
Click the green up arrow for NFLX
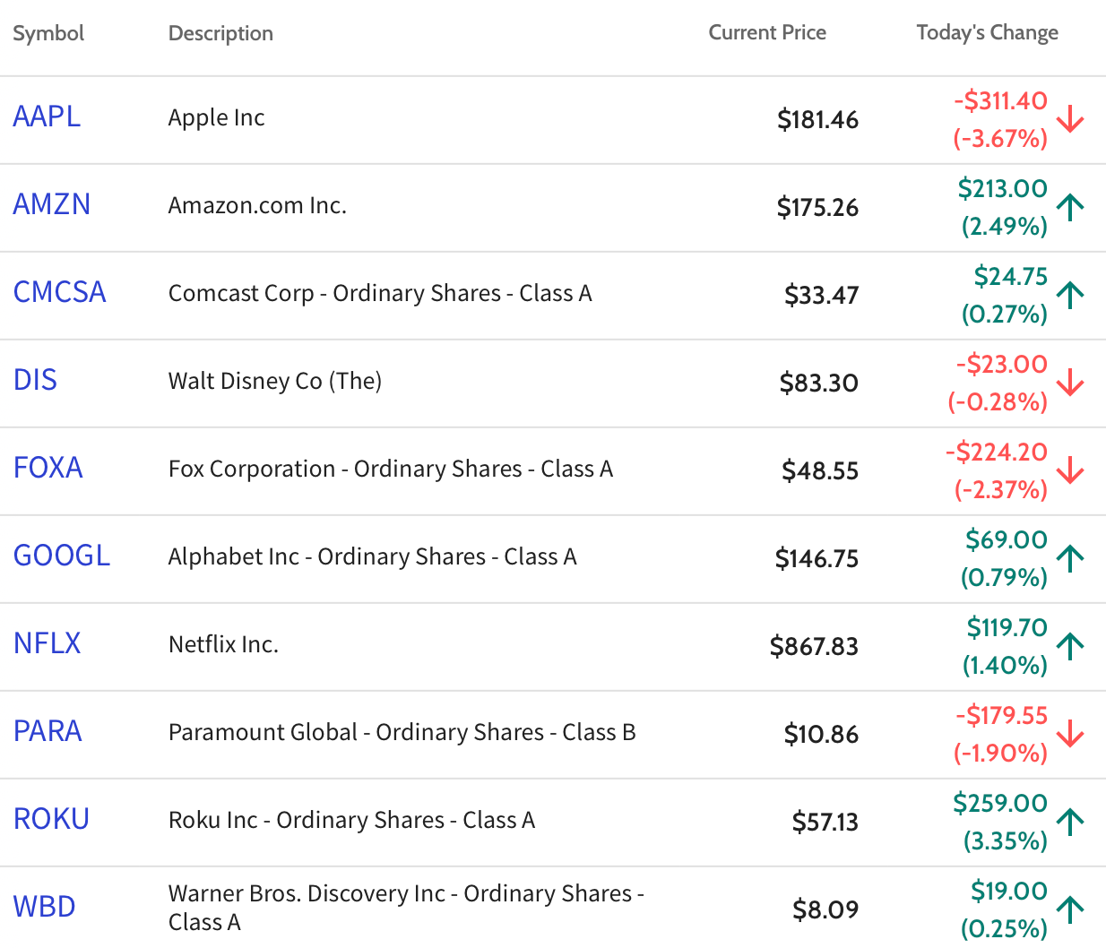pos(1070,646)
